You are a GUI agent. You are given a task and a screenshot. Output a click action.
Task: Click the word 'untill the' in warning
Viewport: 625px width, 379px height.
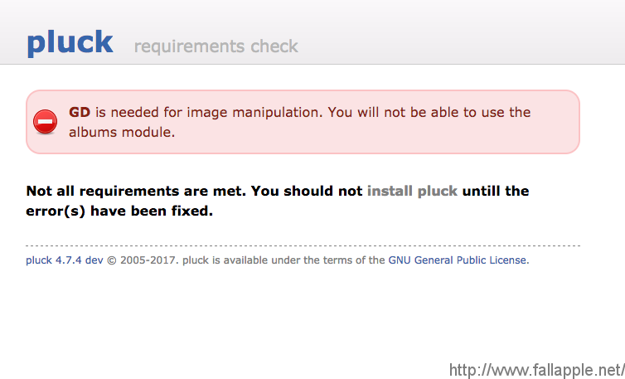[496, 191]
